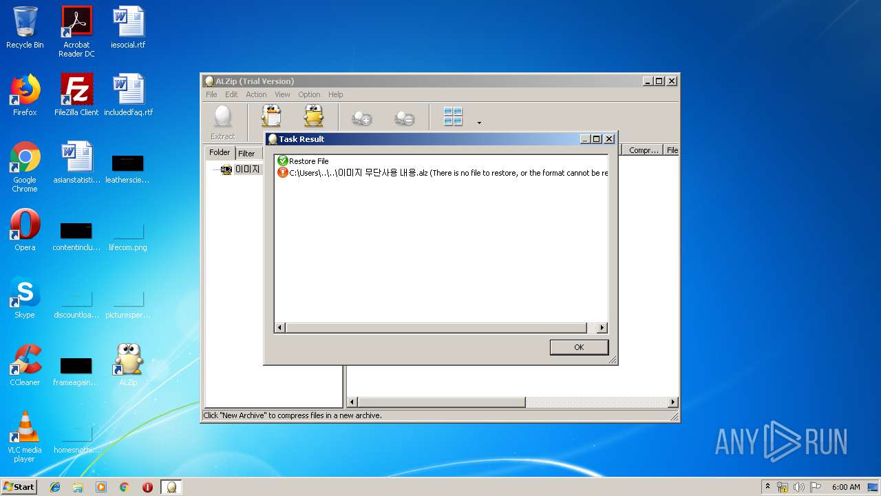Maximize the Task Result dialog

pyautogui.click(x=597, y=139)
